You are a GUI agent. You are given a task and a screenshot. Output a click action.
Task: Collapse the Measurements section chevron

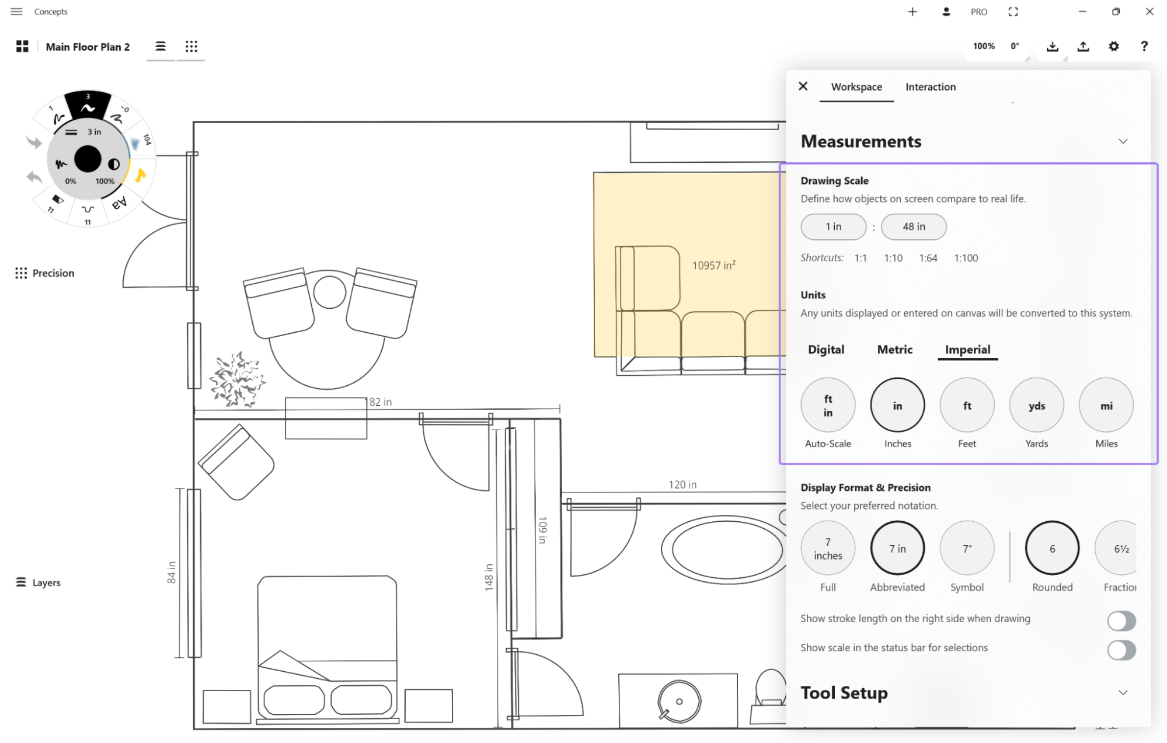(1123, 141)
